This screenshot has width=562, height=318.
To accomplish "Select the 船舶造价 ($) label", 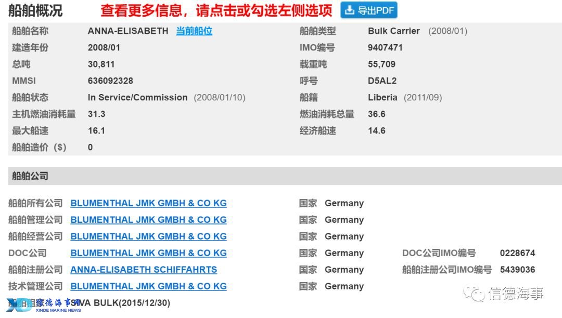I will tap(39, 148).
